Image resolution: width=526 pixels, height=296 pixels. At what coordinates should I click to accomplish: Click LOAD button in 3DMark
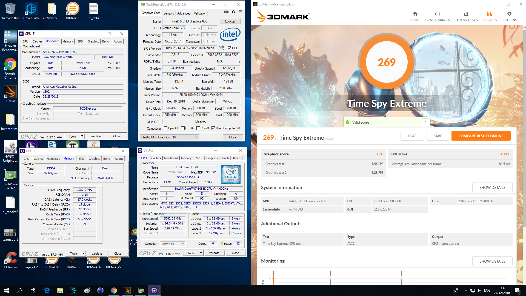click(x=412, y=136)
